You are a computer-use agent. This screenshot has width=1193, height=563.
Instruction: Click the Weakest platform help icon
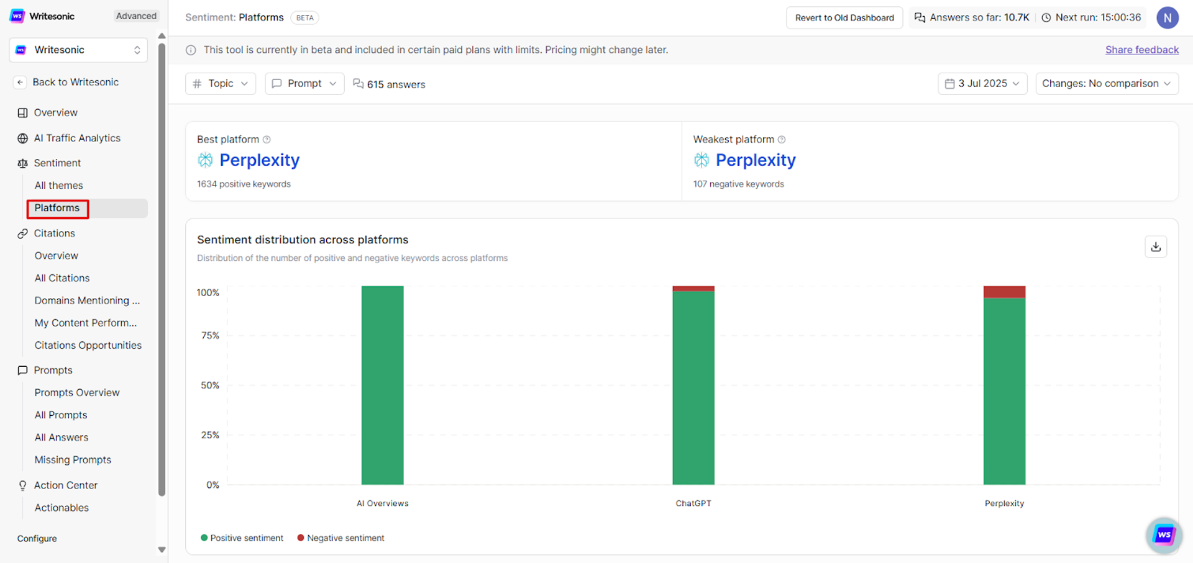tap(782, 140)
